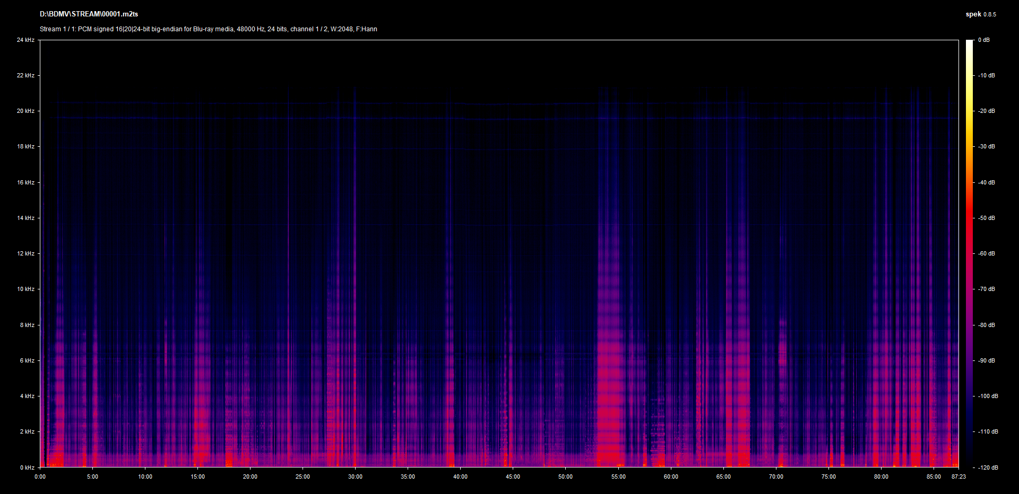Click the 0 kHz frequency axis label

point(27,467)
